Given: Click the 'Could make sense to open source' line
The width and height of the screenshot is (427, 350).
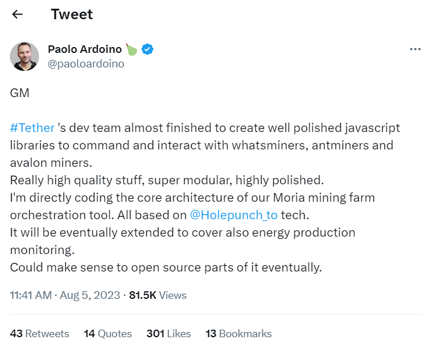Looking at the screenshot, I should coord(166,267).
